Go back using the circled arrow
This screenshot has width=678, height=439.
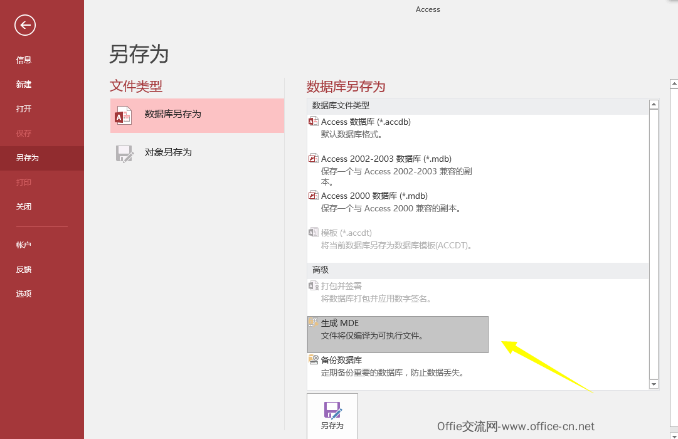(x=25, y=25)
